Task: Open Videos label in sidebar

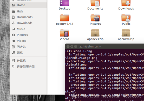Action: coord(22,41)
